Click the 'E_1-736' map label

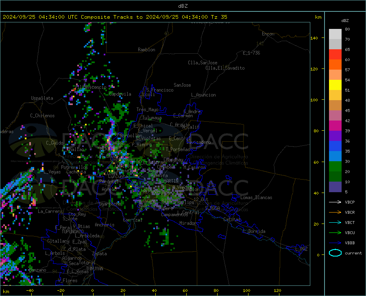pos(251,53)
